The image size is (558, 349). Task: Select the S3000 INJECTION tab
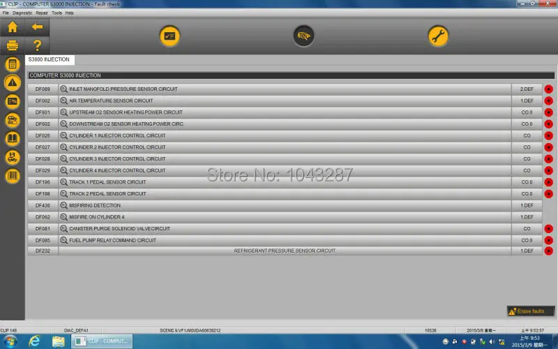tap(50, 59)
